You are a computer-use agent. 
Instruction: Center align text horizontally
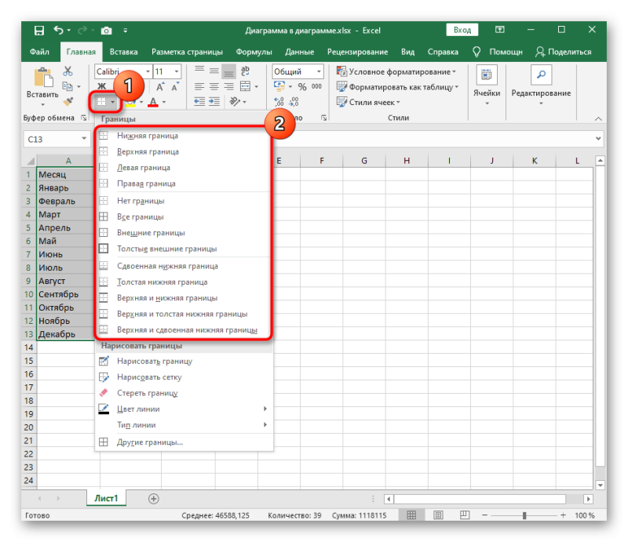[214, 86]
